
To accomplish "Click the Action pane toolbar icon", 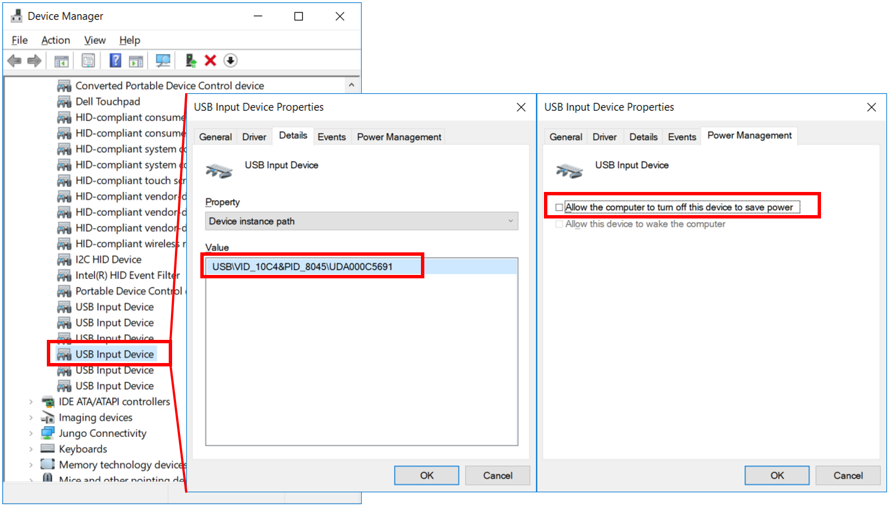I will pos(136,60).
